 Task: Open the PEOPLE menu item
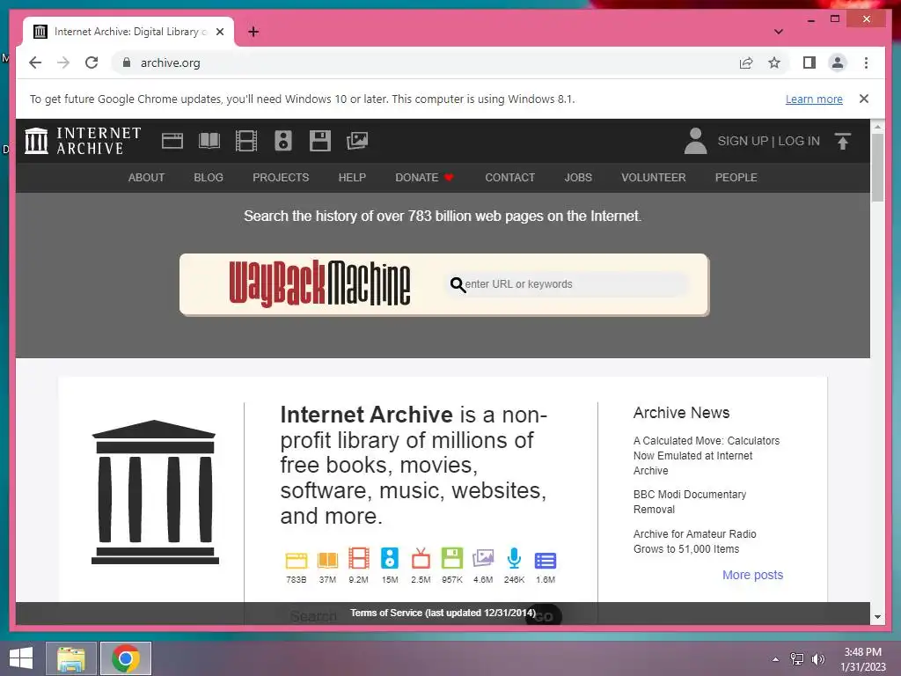point(736,178)
